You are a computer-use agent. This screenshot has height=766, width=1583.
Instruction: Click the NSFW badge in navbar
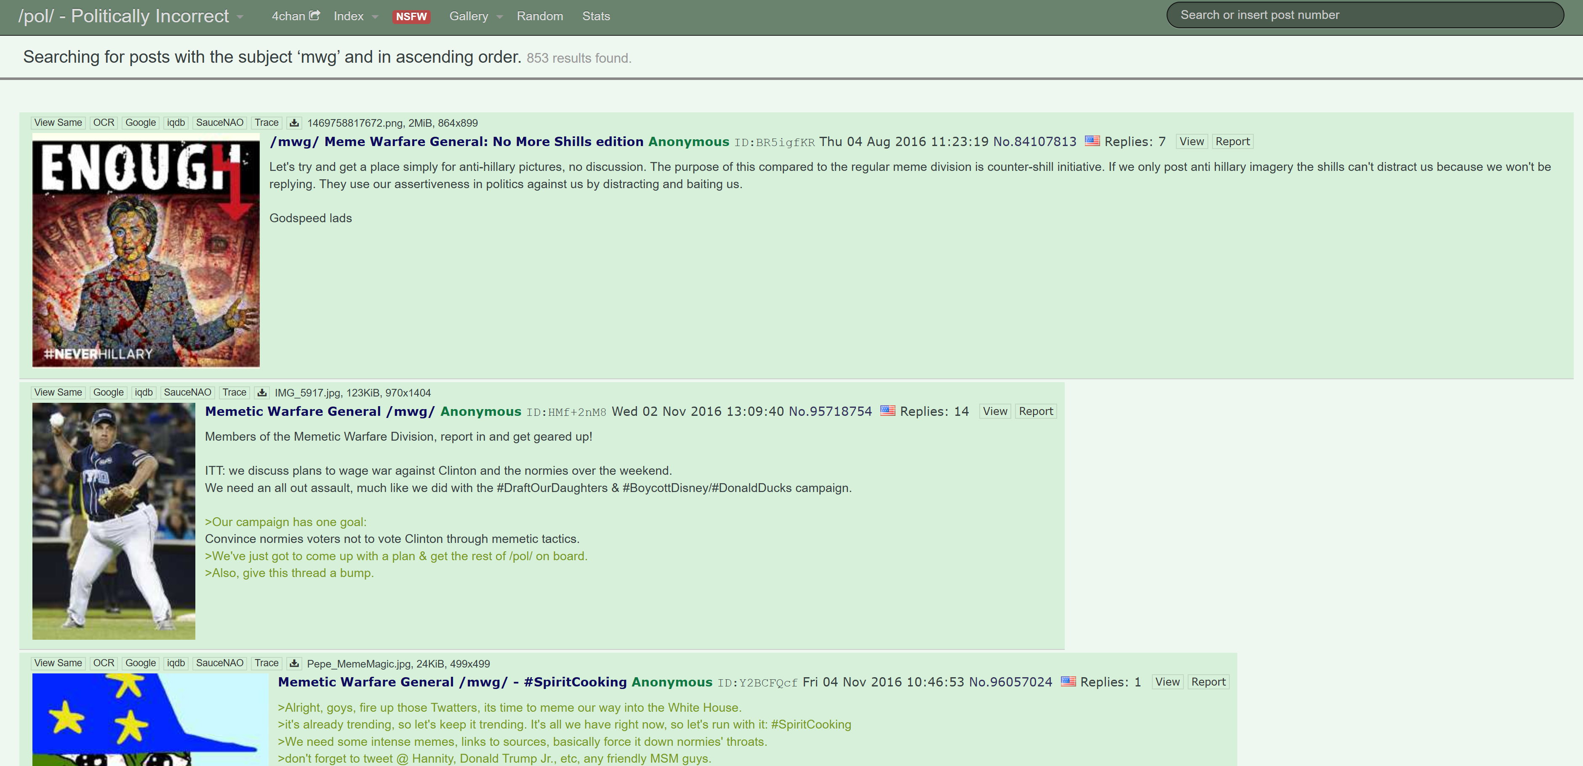tap(411, 16)
